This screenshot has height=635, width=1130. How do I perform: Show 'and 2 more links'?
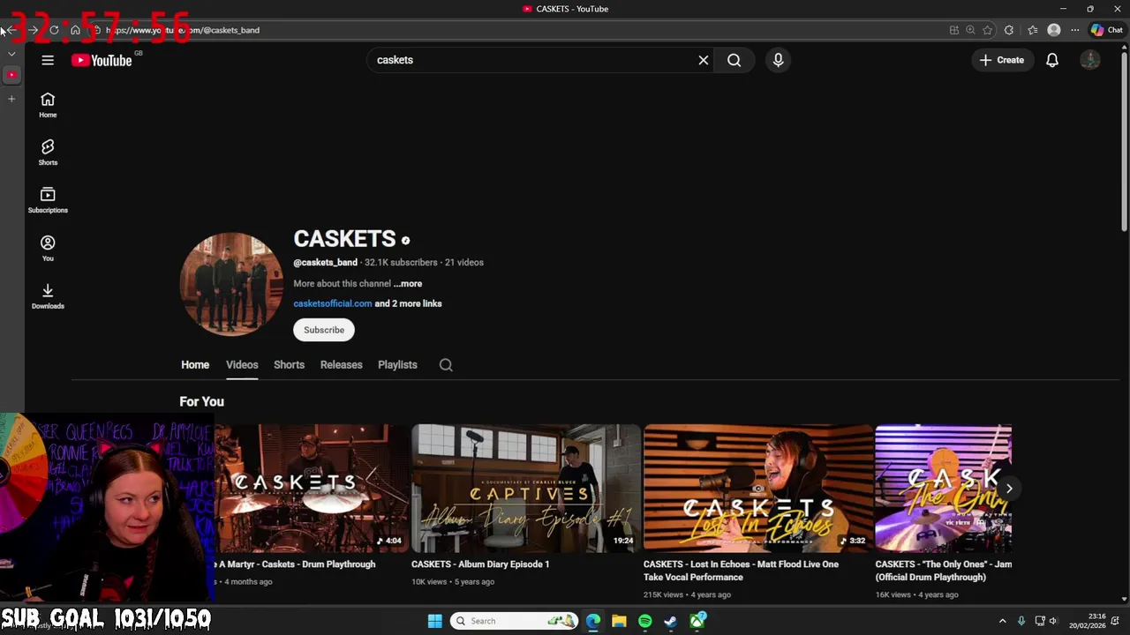coord(408,303)
